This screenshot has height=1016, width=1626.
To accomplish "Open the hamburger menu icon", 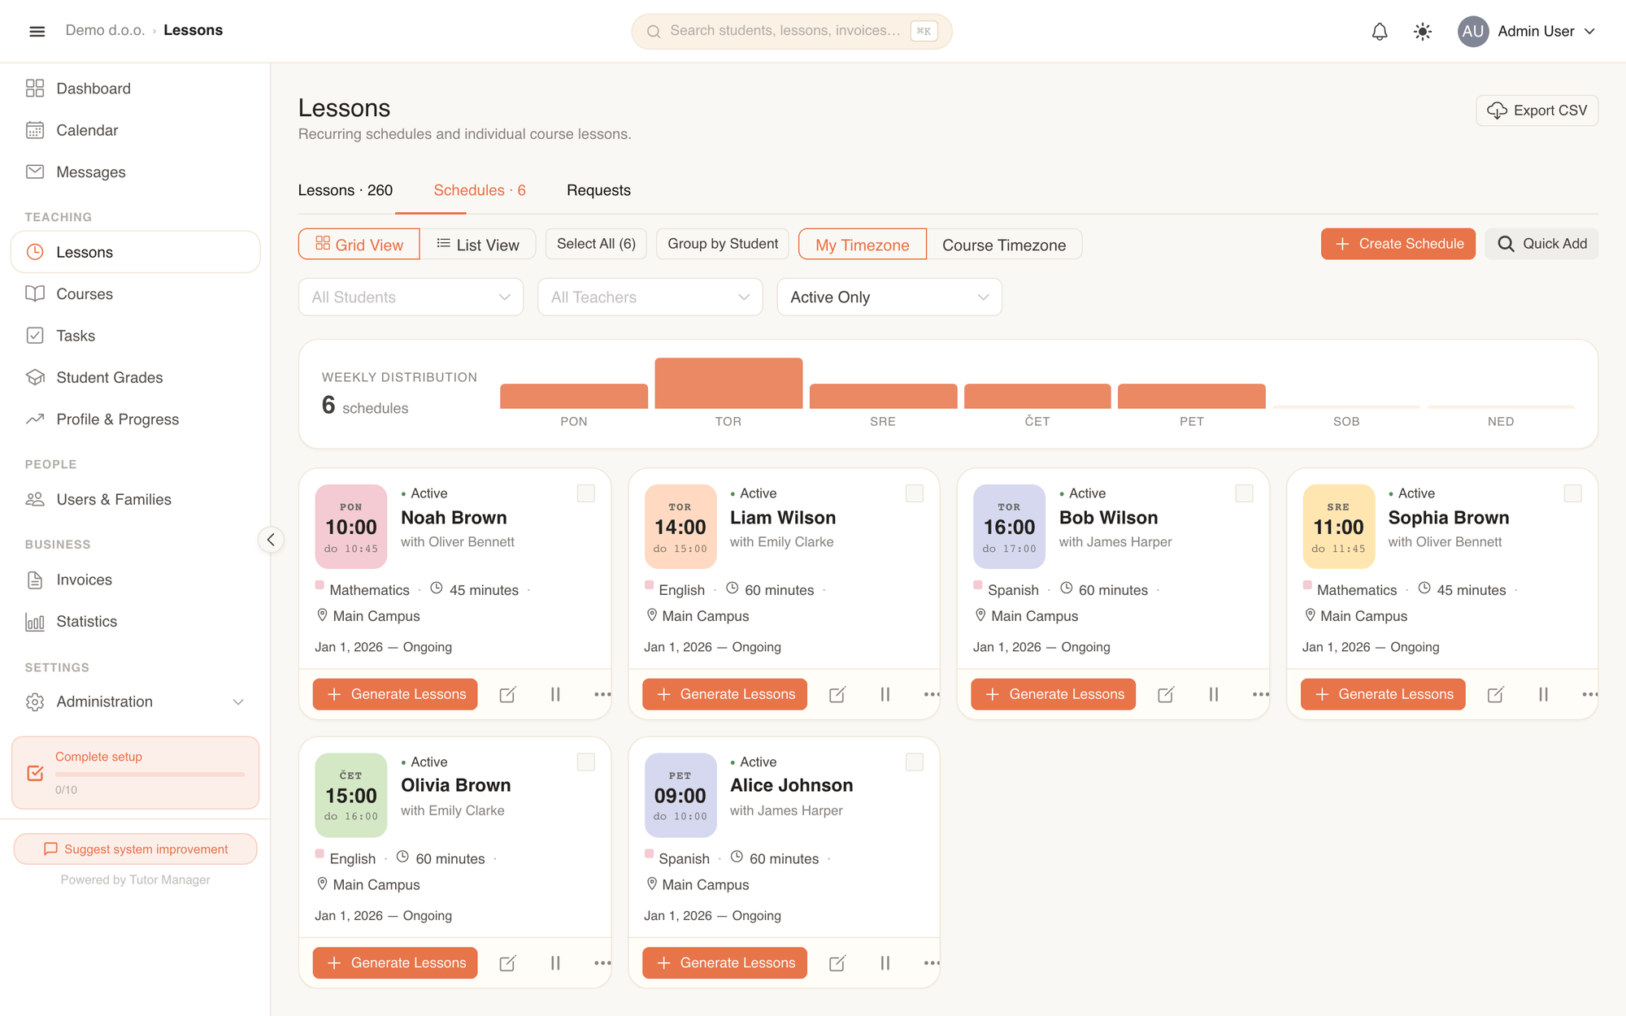I will (x=37, y=31).
